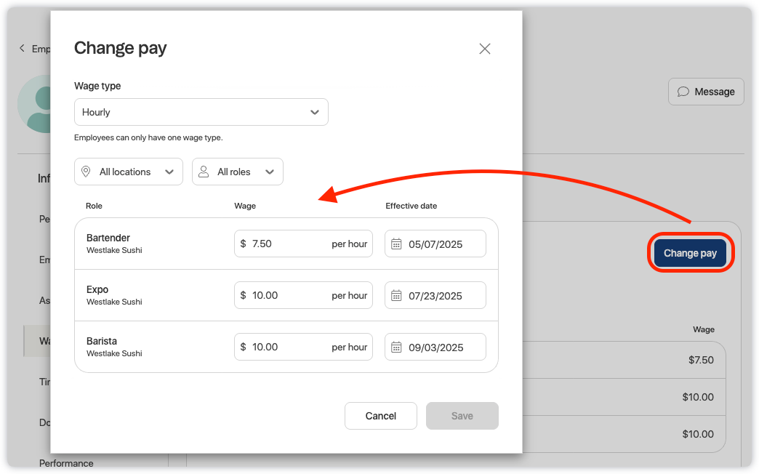The height and width of the screenshot is (474, 759).
Task: Click the Change pay button
Action: (x=690, y=254)
